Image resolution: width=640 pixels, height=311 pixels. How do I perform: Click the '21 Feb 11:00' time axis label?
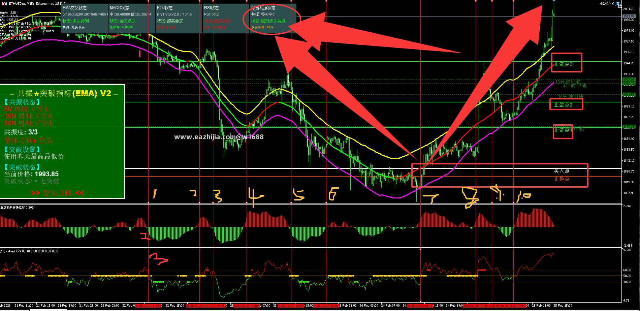pos(24,306)
